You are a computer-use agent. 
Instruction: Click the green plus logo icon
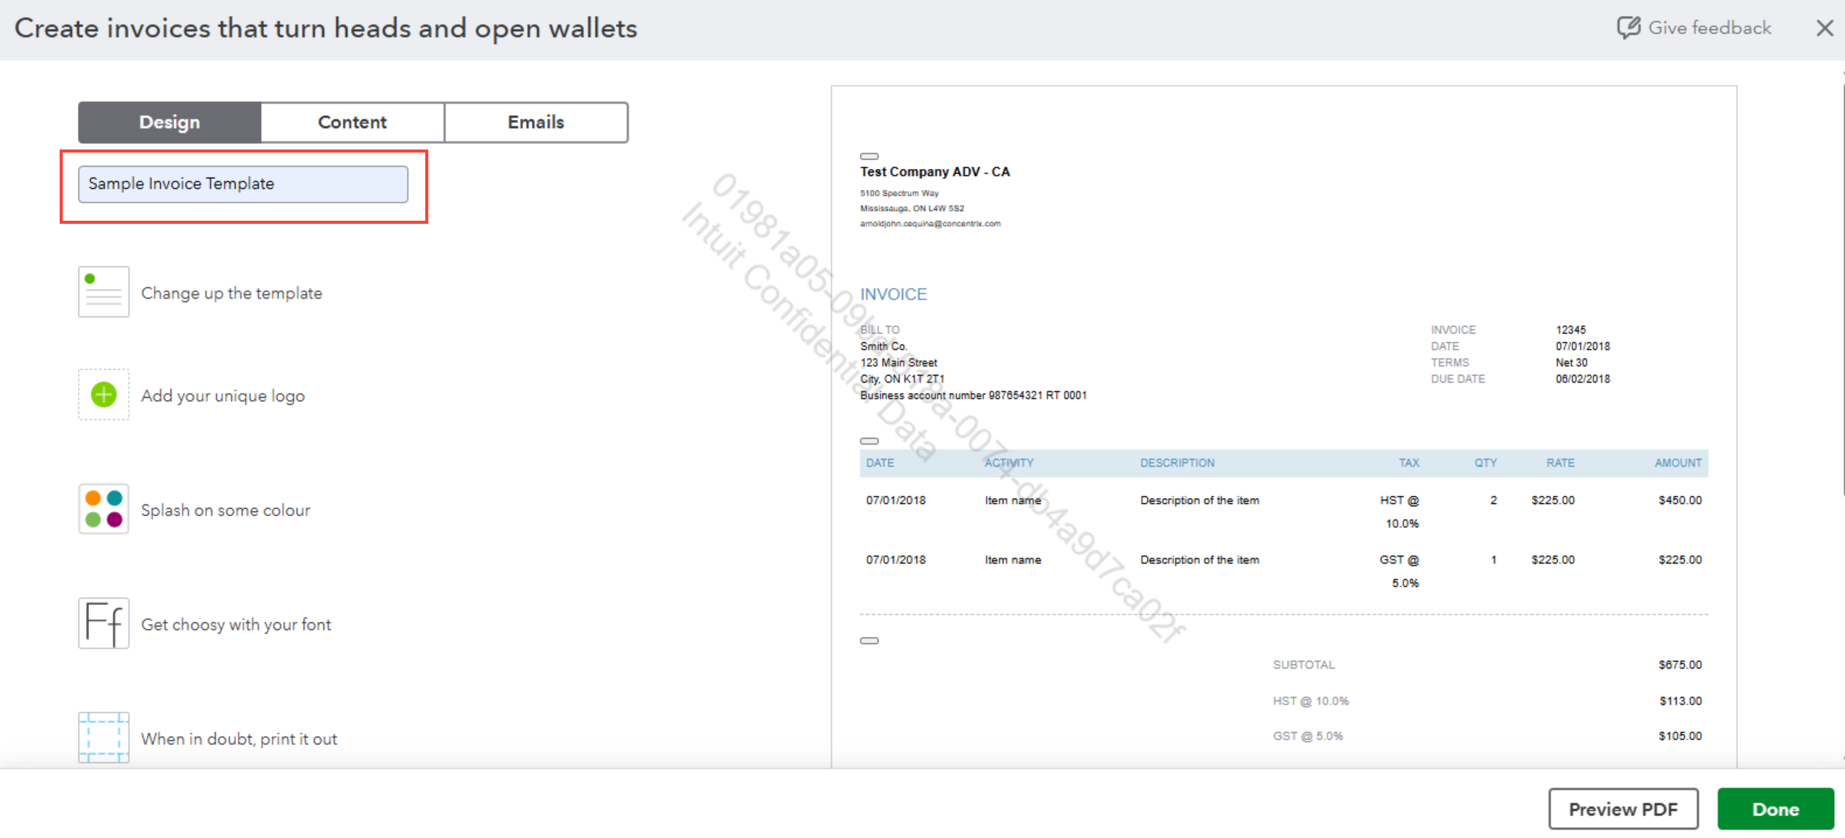[104, 395]
